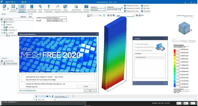The height and width of the screenshot is (106, 198).
Task: Select the test_1.mef document tab
Action: [41, 100]
